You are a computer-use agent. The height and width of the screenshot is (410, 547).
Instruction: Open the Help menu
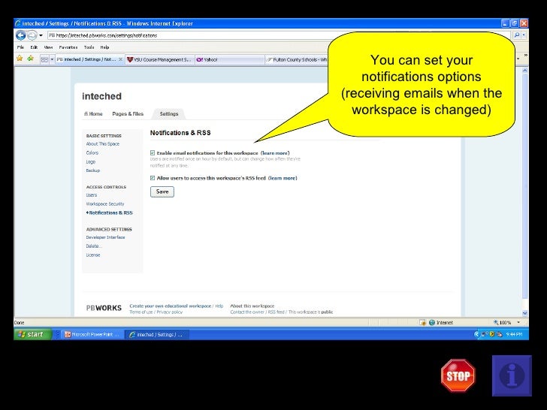point(104,47)
